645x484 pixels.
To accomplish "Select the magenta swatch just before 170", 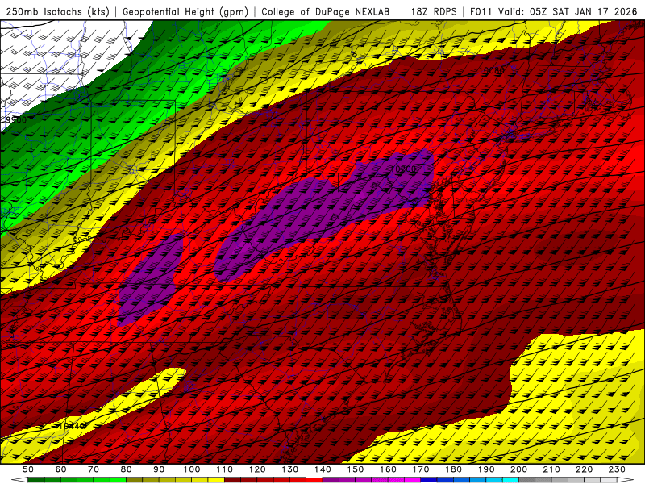I will 412,480.
